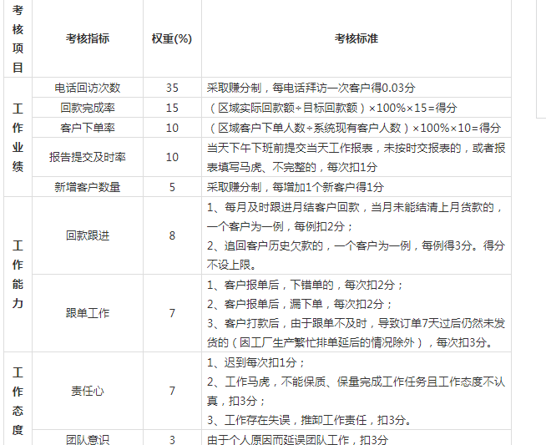Select the weight value 5
The image size is (546, 445).
coord(172,187)
